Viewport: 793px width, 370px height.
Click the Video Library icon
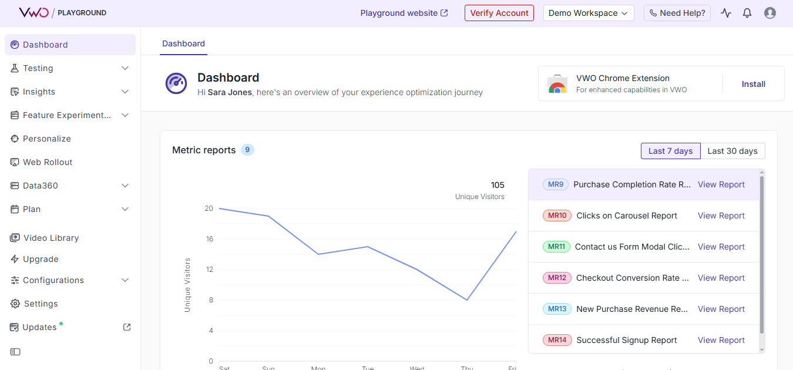click(15, 238)
